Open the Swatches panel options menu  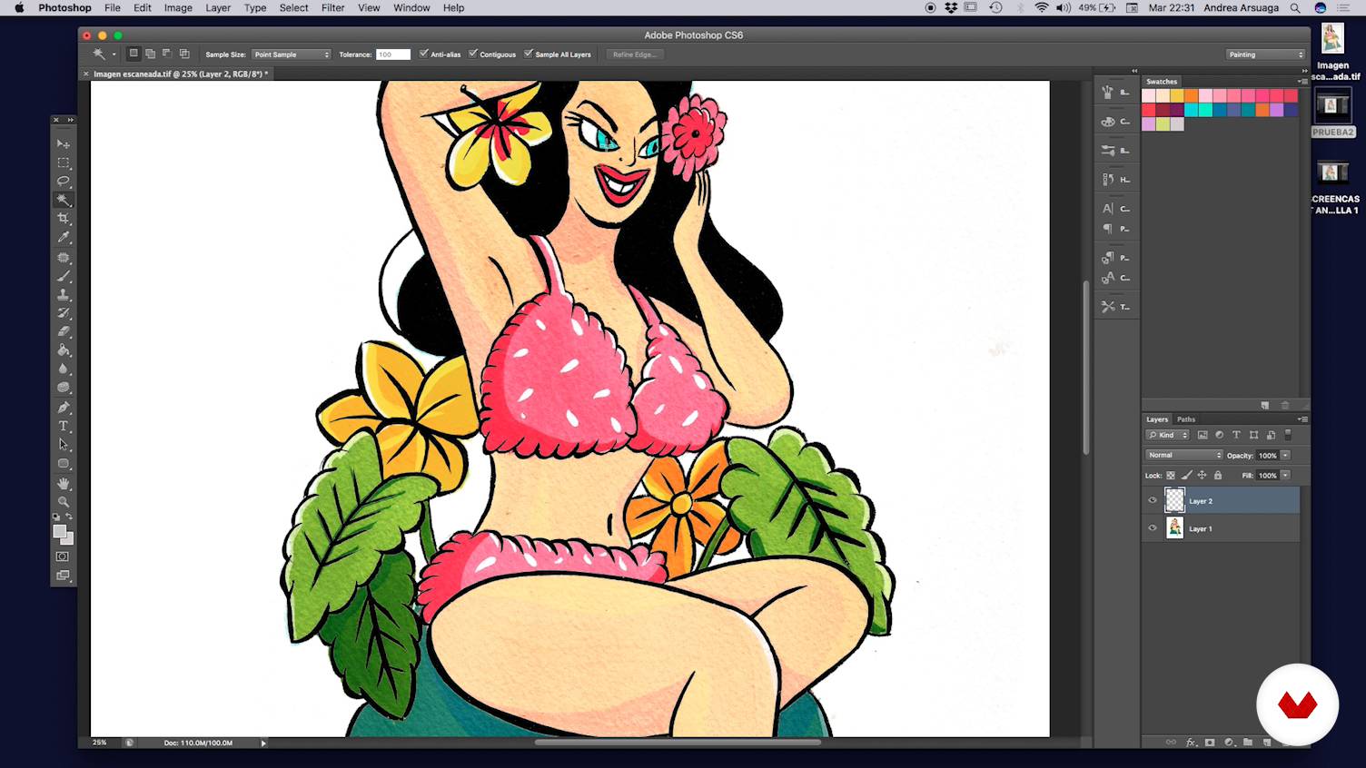point(1302,82)
